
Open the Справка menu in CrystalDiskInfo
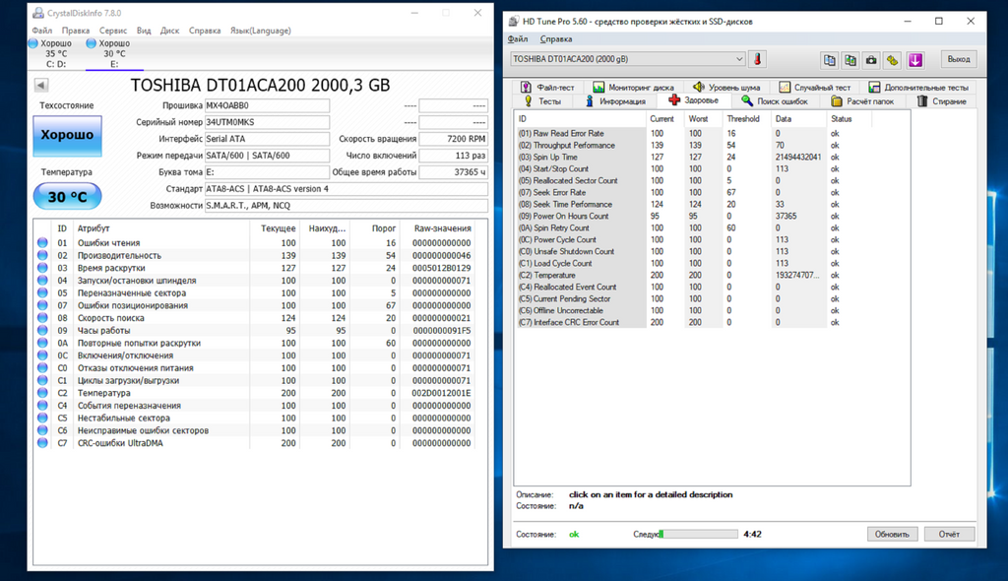click(205, 31)
